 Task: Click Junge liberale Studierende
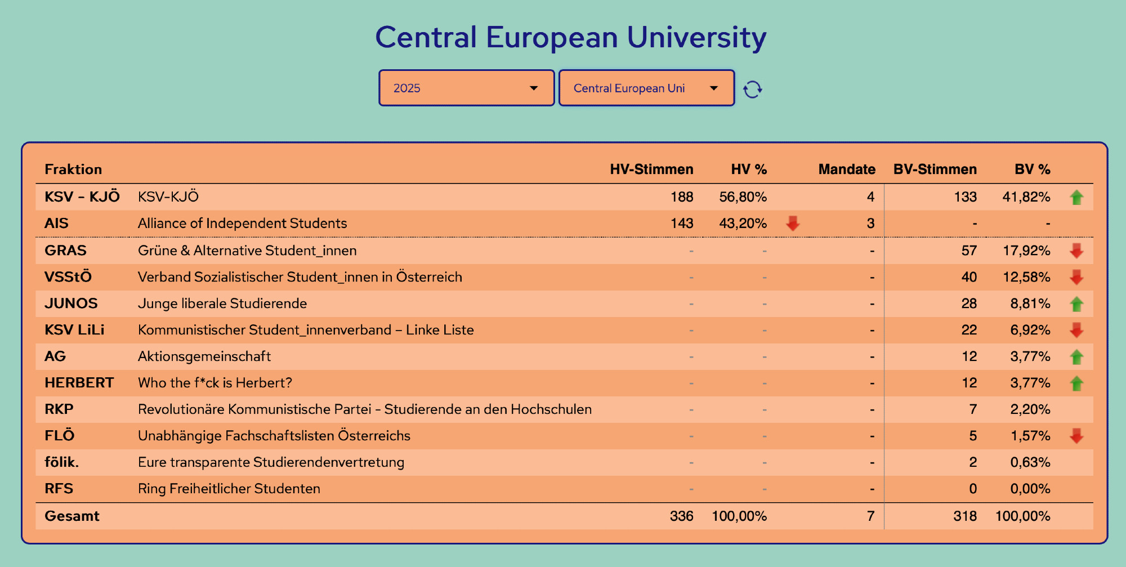tap(222, 303)
